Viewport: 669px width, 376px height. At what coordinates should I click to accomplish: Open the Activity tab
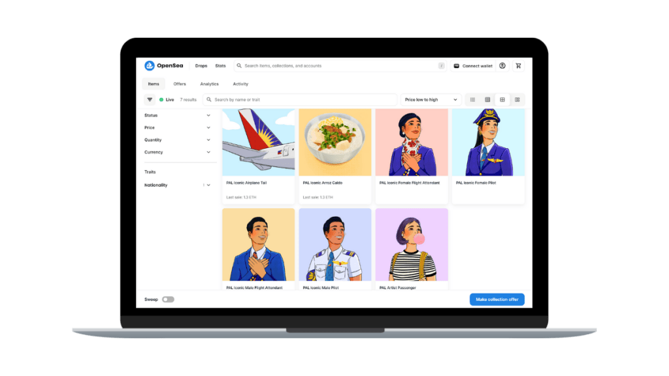pyautogui.click(x=240, y=84)
